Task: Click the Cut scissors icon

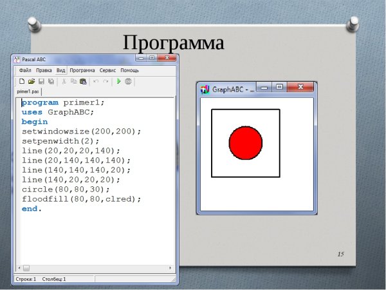Action: (64, 81)
